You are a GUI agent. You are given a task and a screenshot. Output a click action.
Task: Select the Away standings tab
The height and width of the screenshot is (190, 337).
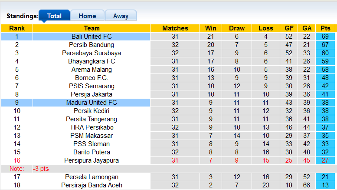pyautogui.click(x=121, y=16)
